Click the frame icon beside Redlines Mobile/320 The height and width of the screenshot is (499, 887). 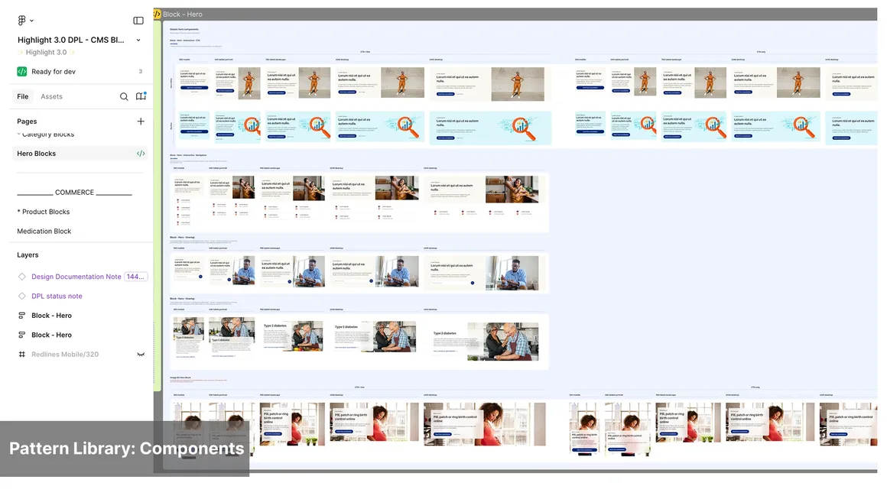pyautogui.click(x=22, y=355)
